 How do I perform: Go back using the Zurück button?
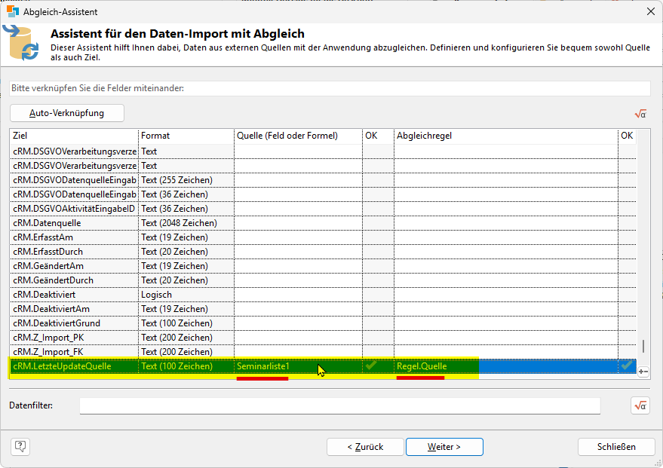[365, 446]
